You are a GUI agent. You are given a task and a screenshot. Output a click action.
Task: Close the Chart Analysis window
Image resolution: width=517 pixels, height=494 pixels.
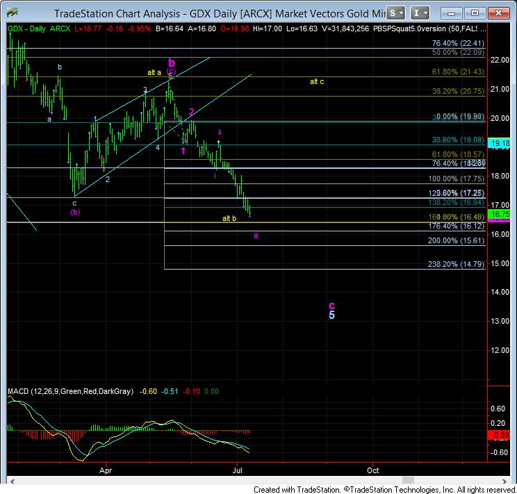[498, 13]
